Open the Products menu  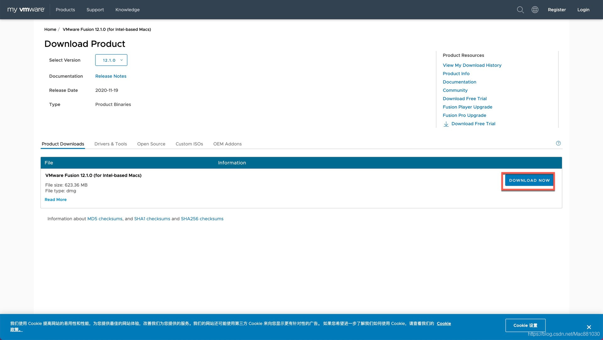[65, 10]
